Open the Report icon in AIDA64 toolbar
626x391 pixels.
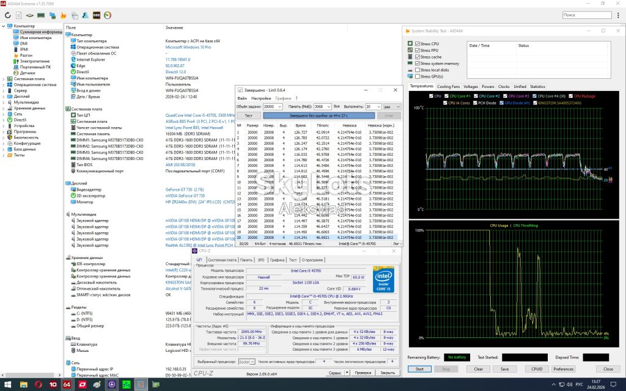point(19,15)
